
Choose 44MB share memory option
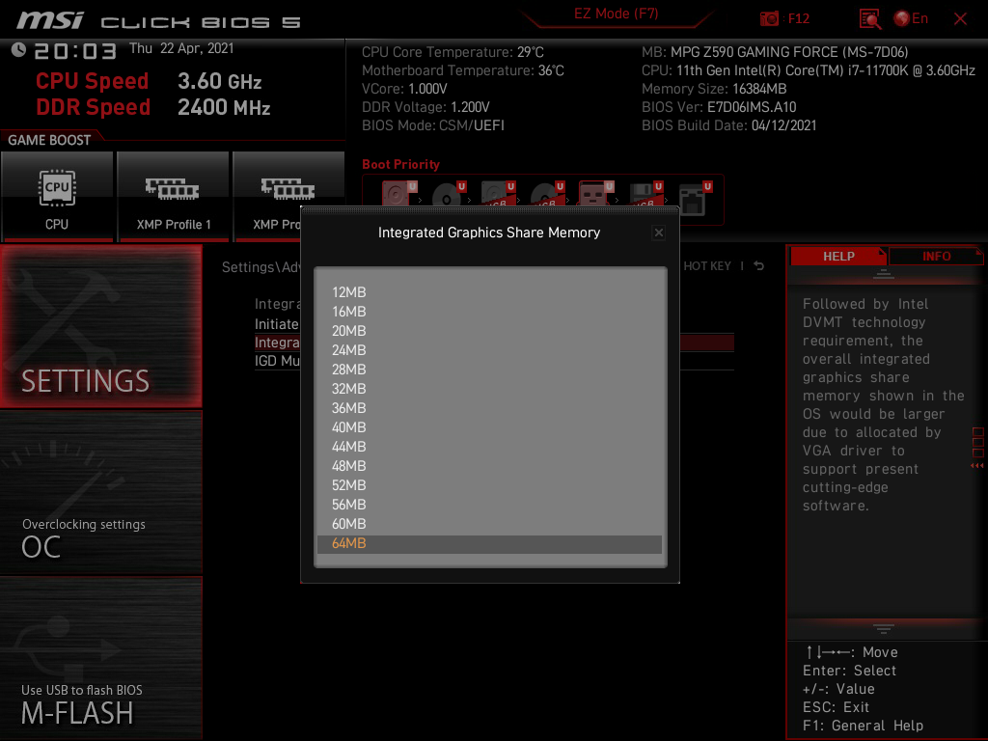[489, 446]
